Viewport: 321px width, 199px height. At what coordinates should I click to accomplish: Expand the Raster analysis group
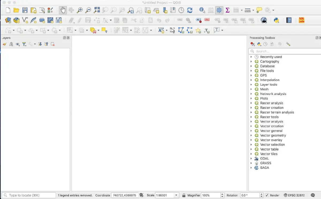pos(251,103)
